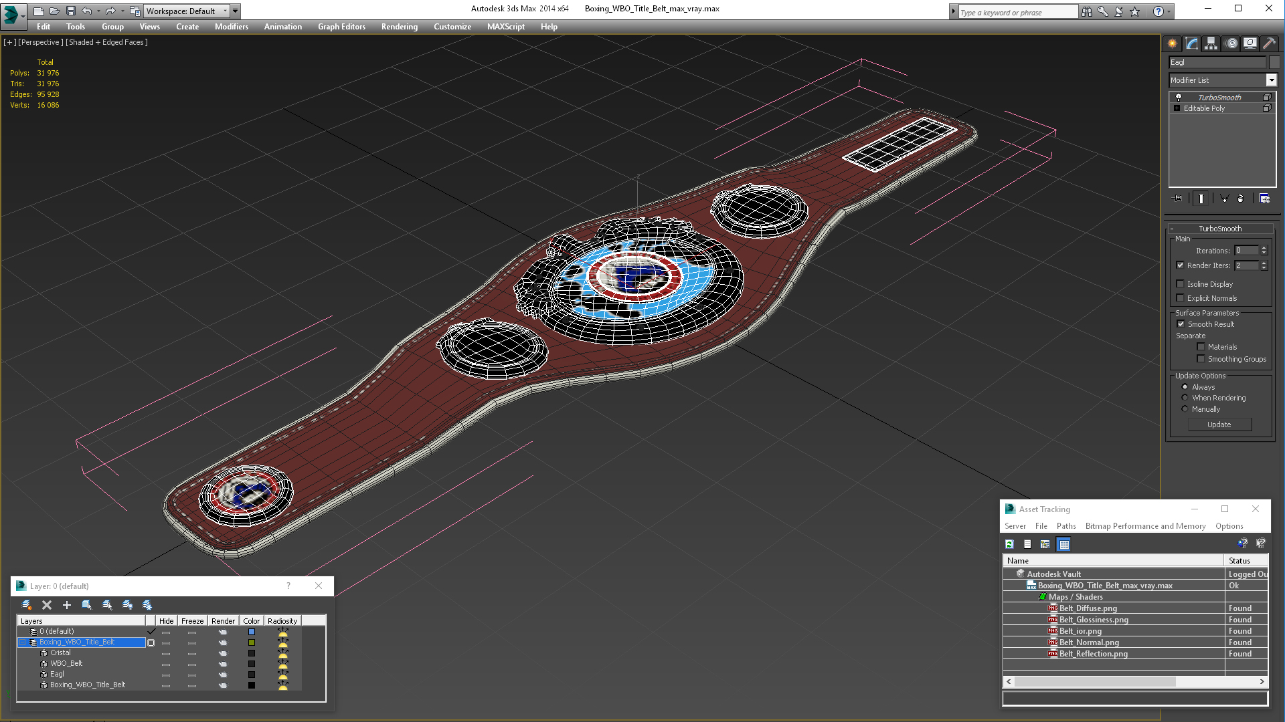Open the MAXScript menu
The width and height of the screenshot is (1285, 722).
[506, 27]
